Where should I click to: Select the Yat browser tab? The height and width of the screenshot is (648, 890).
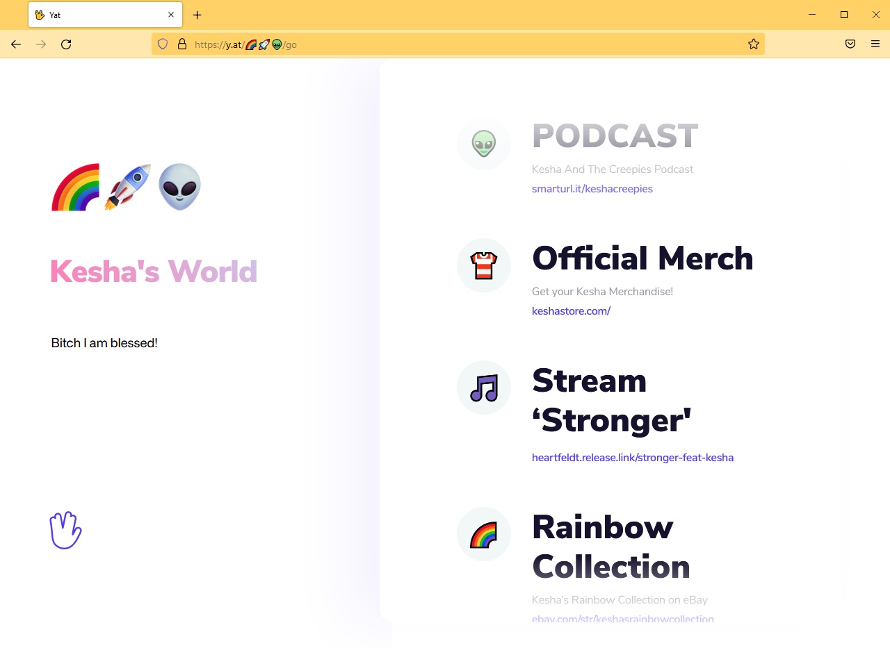97,15
